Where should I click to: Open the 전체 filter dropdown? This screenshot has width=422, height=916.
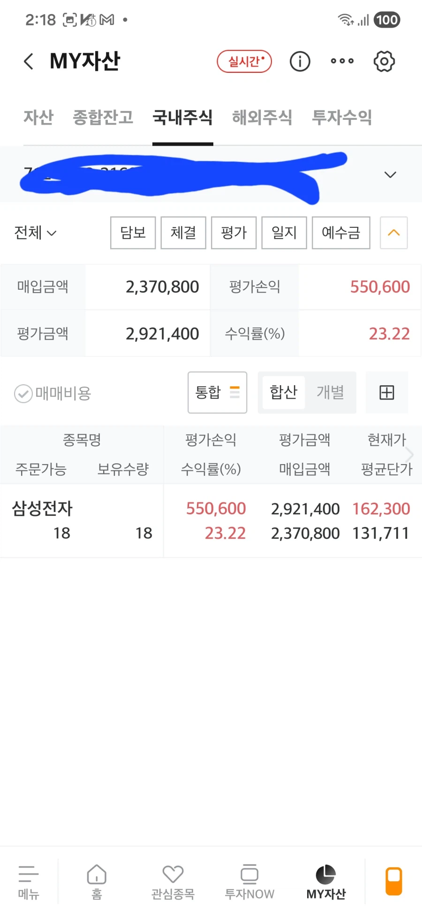[x=35, y=233]
